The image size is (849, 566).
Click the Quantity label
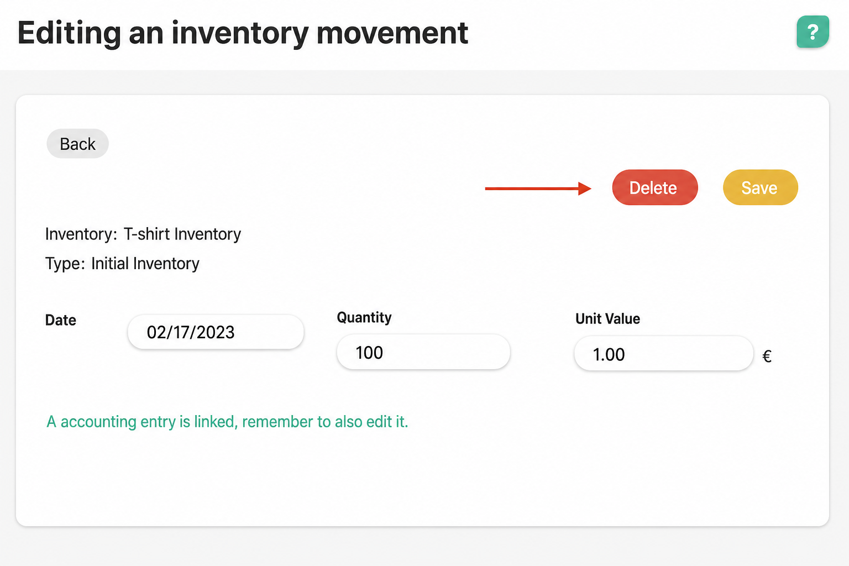(364, 317)
